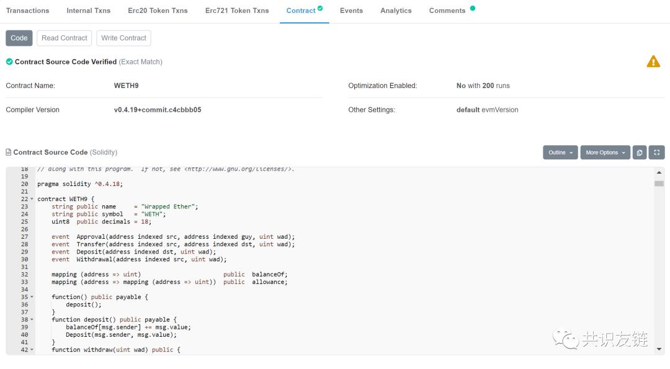Collapse withdraw function fold arrow at line 42
670x369 pixels.
click(32, 350)
